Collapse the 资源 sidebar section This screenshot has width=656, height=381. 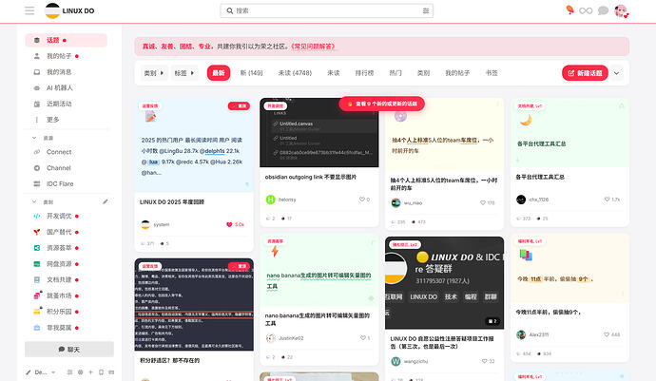point(34,138)
